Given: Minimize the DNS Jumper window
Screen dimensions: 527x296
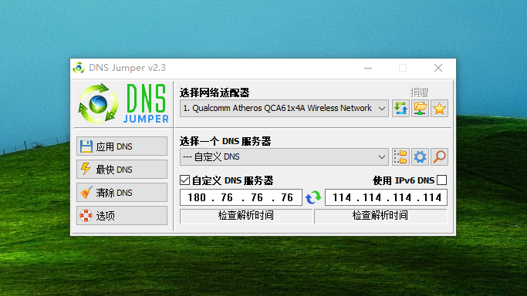Looking at the screenshot, I should click(368, 68).
